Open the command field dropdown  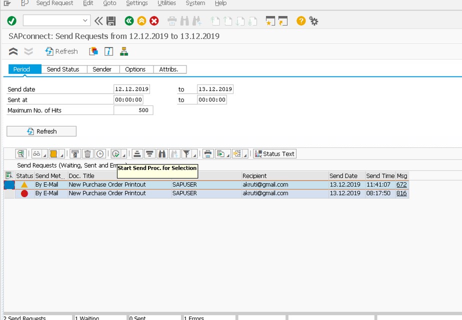pos(85,20)
